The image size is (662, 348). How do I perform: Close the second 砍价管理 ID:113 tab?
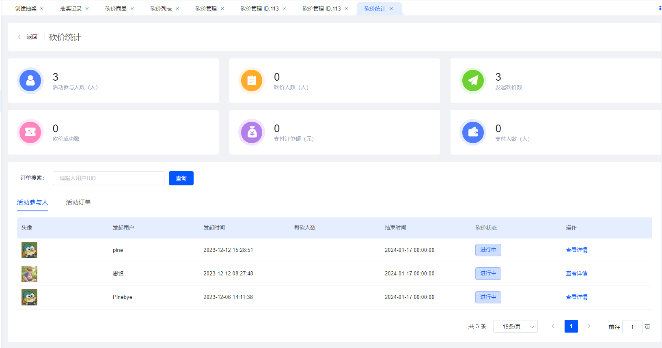pyautogui.click(x=346, y=9)
